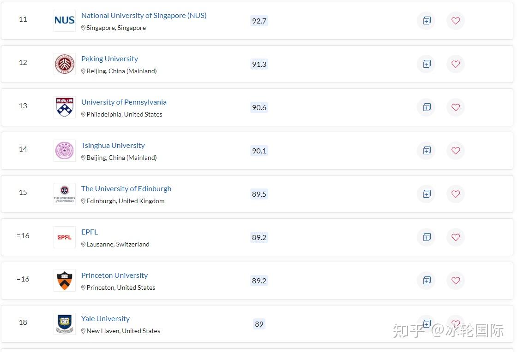Click the University of Pennsylvania name link
The width and height of the screenshot is (517, 352).
click(124, 102)
